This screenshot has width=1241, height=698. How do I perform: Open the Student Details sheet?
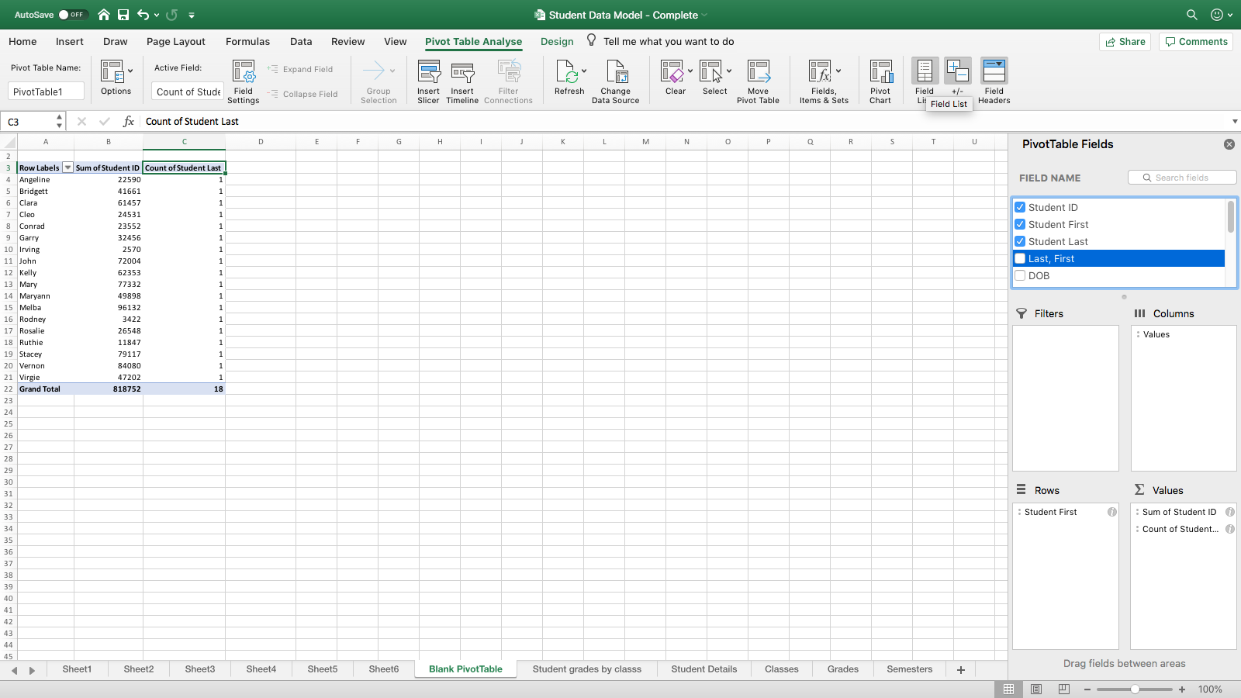703,669
